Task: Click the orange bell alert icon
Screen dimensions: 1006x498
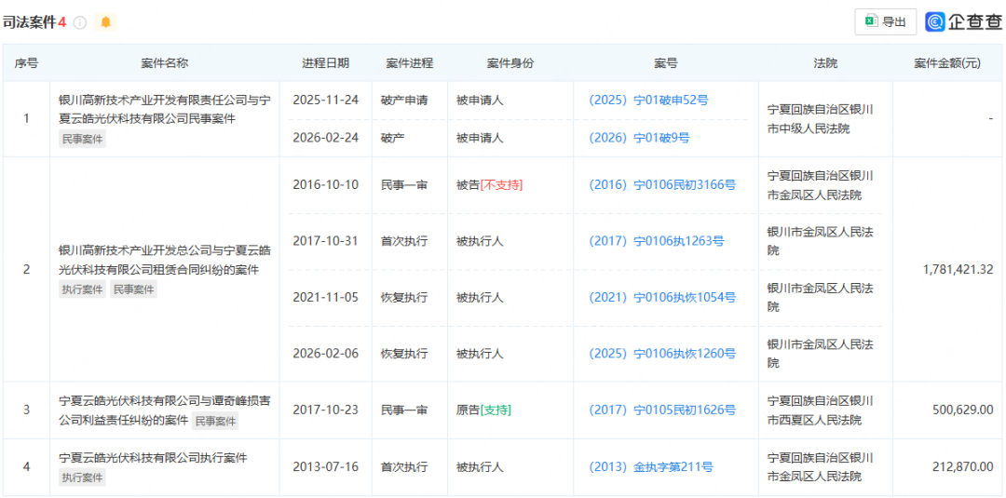Action: [105, 22]
